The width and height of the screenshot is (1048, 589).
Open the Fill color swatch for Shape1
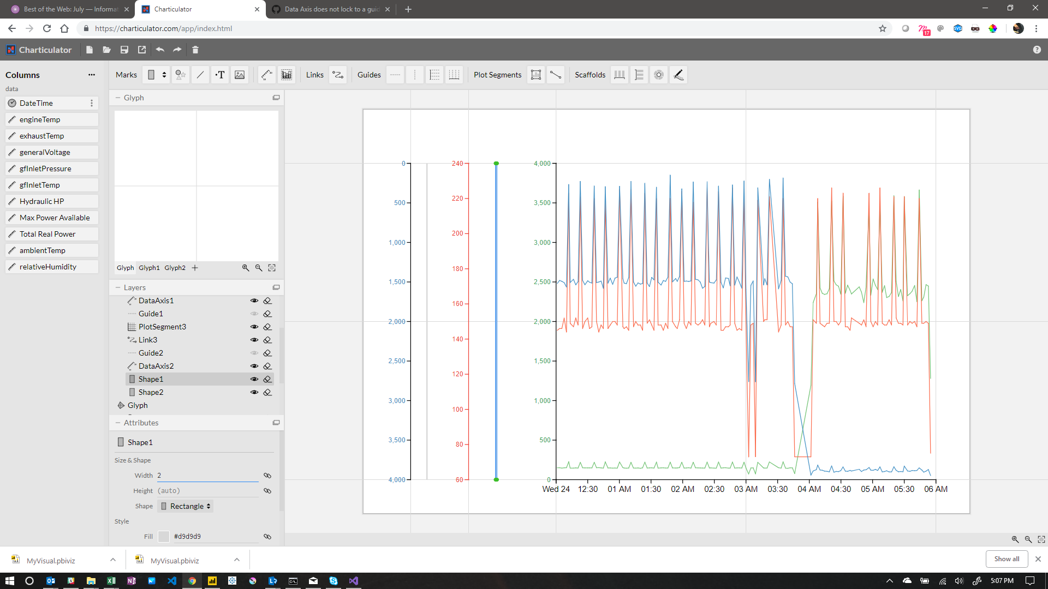pyautogui.click(x=164, y=537)
